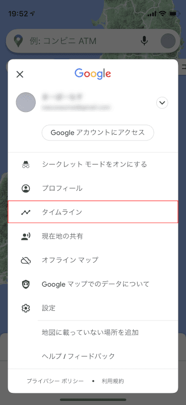Image resolution: width=186 pixels, height=405 pixels.
Task: Turn on シークレット モード
Action: [x=93, y=164]
